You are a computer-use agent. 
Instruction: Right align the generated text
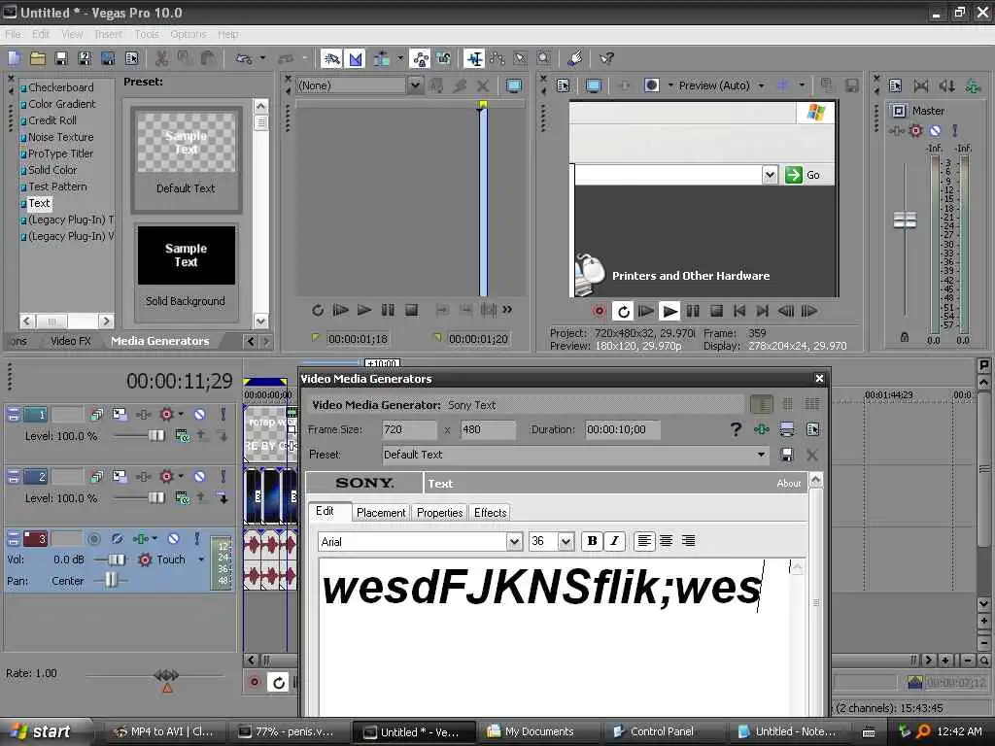688,541
